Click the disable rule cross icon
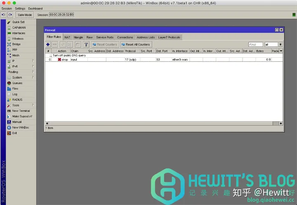 (x=70, y=45)
